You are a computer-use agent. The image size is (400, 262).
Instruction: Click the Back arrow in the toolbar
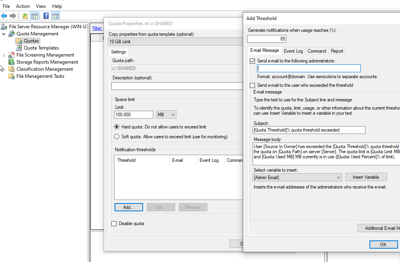(x=4, y=16)
